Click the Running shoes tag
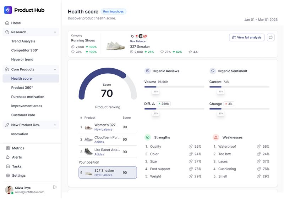The image size is (284, 199). tap(113, 12)
